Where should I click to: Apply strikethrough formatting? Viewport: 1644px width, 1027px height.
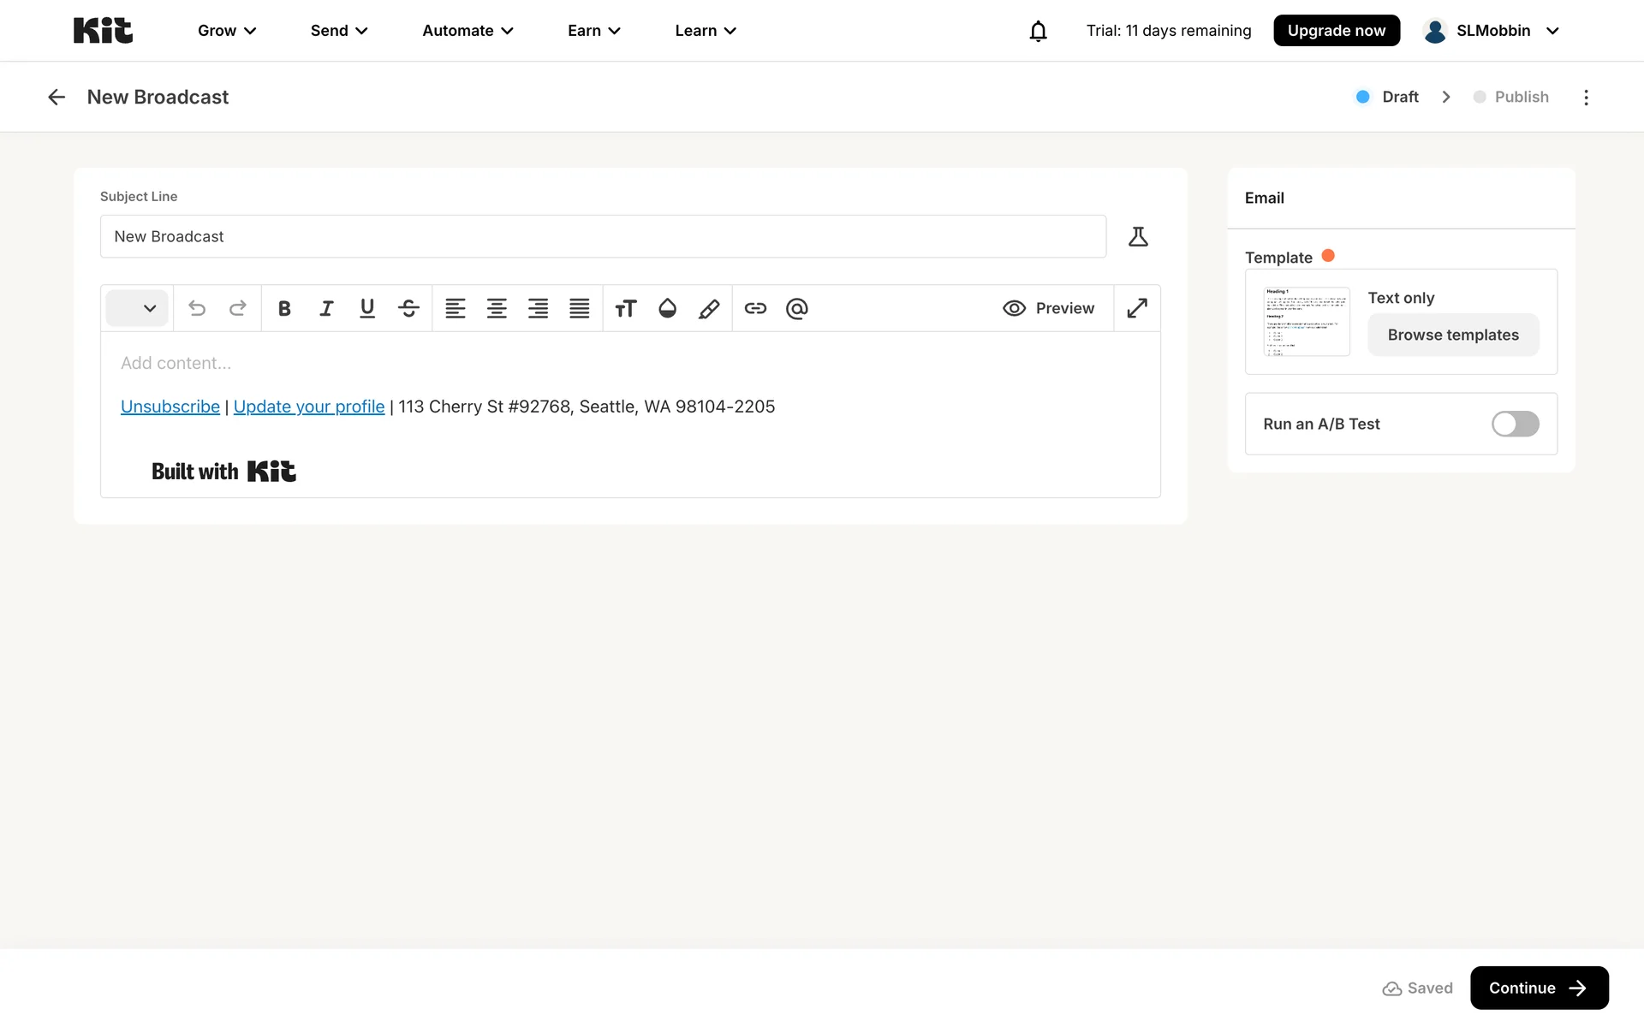coord(408,308)
